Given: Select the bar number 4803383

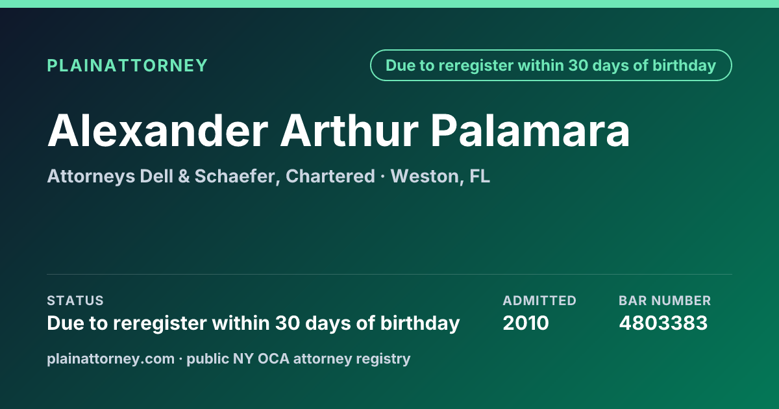Looking at the screenshot, I should [663, 323].
